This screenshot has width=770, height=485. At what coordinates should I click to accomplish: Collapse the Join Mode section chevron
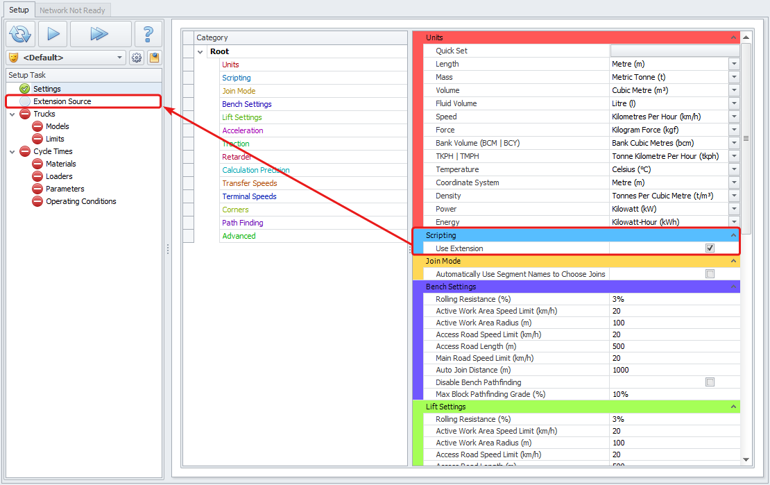(733, 261)
